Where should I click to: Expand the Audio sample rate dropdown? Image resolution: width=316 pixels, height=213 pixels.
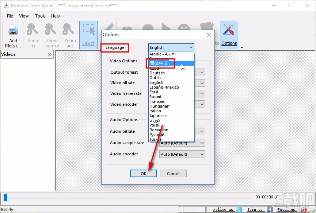click(x=202, y=143)
